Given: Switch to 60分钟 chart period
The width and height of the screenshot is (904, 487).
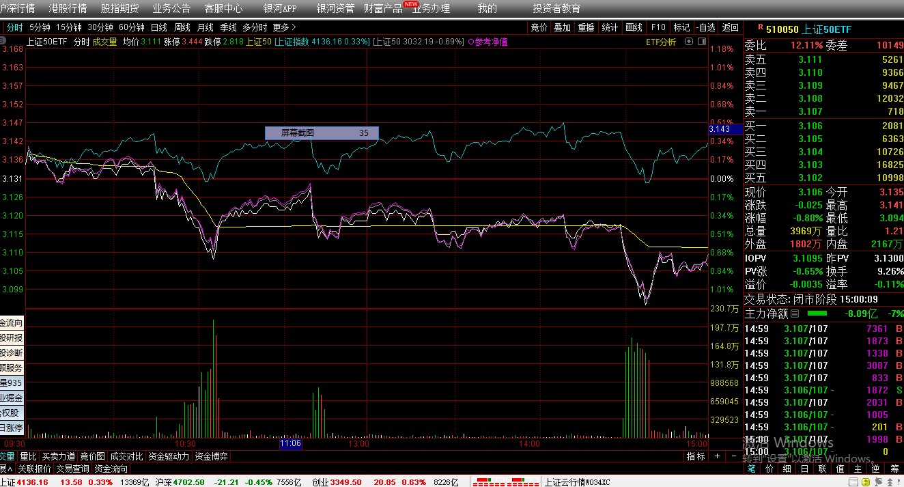Looking at the screenshot, I should point(131,27).
